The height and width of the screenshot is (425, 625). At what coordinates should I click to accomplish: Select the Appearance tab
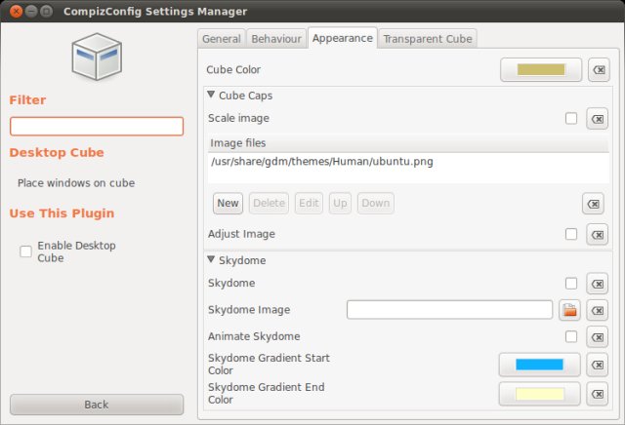point(343,38)
